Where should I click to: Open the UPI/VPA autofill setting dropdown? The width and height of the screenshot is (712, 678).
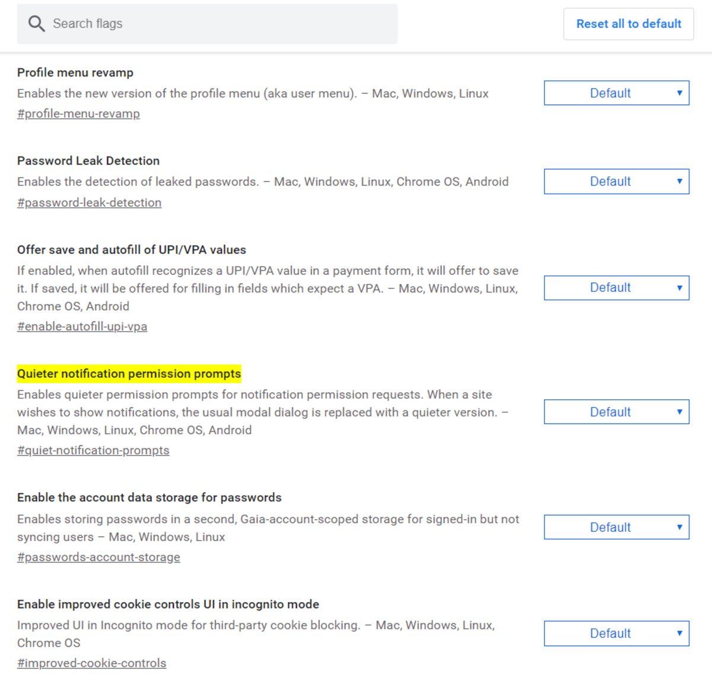[616, 288]
